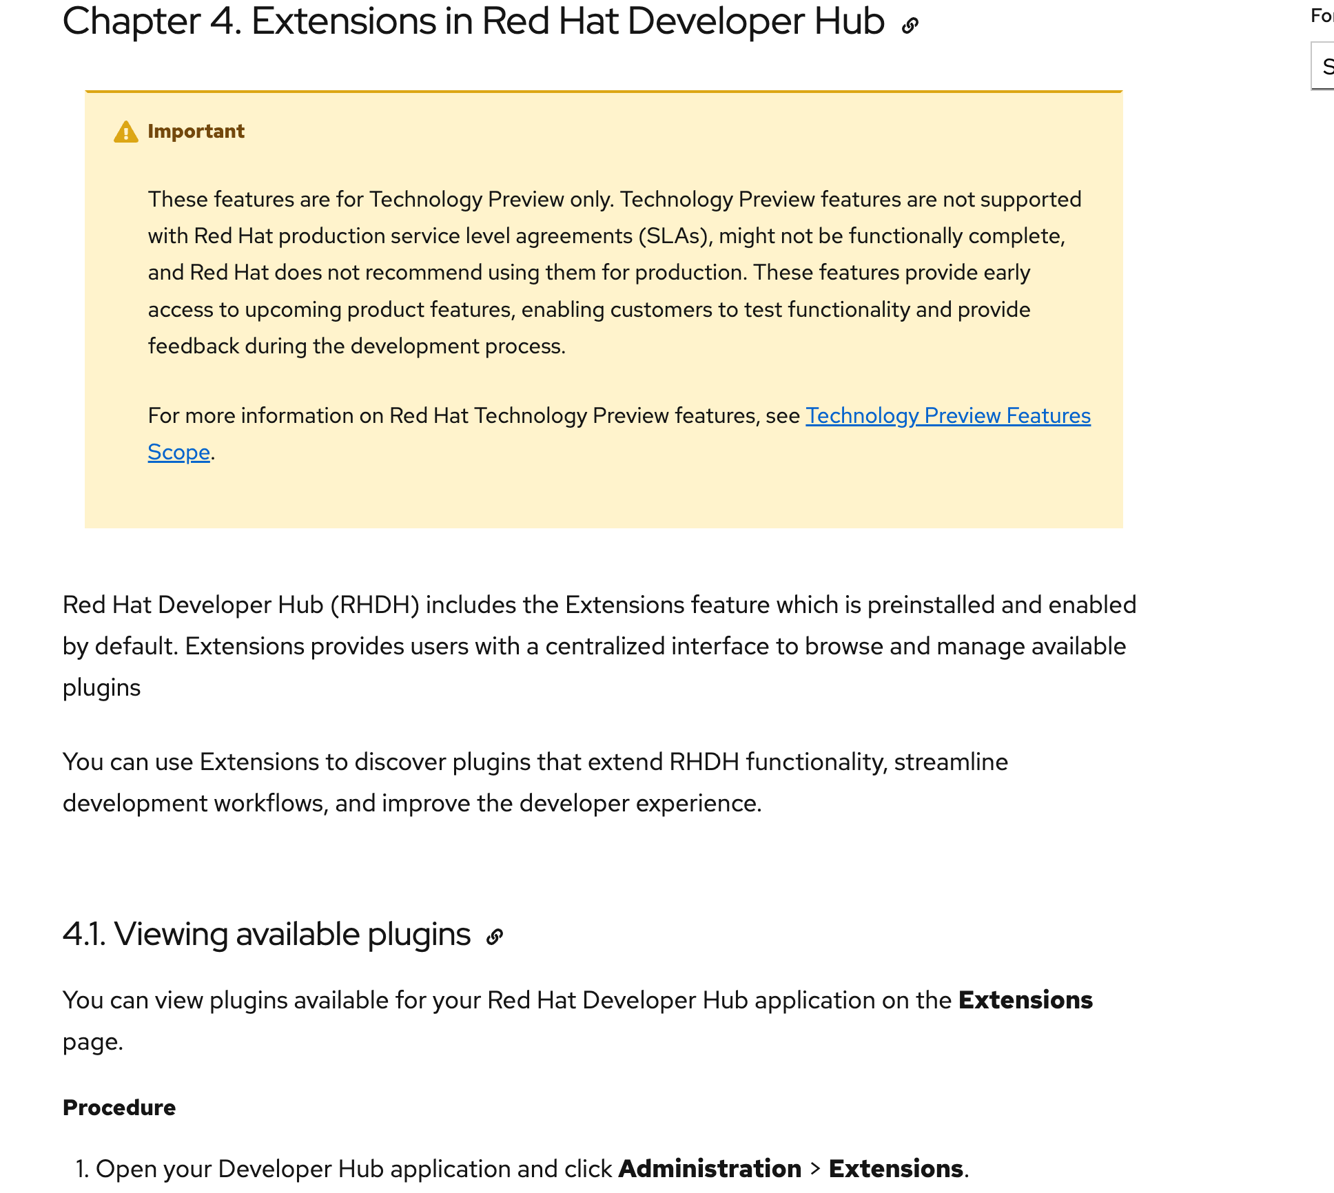Click the 4.1 section permalink icon
This screenshot has width=1334, height=1193.
pos(494,937)
